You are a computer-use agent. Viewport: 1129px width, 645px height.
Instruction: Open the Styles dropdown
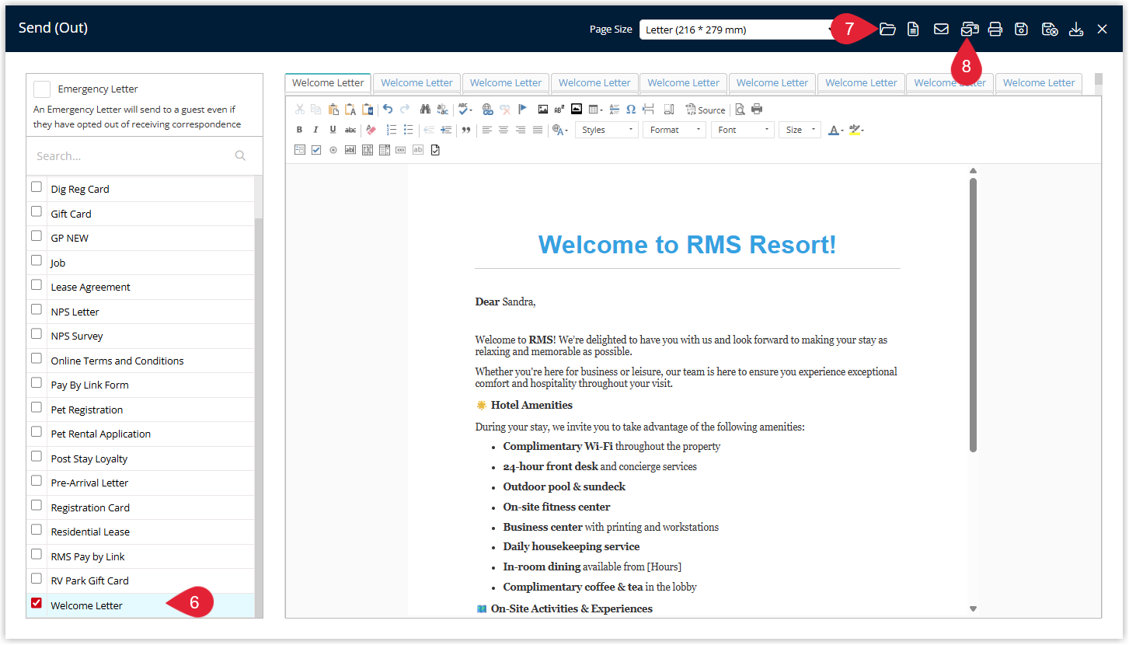(x=607, y=130)
